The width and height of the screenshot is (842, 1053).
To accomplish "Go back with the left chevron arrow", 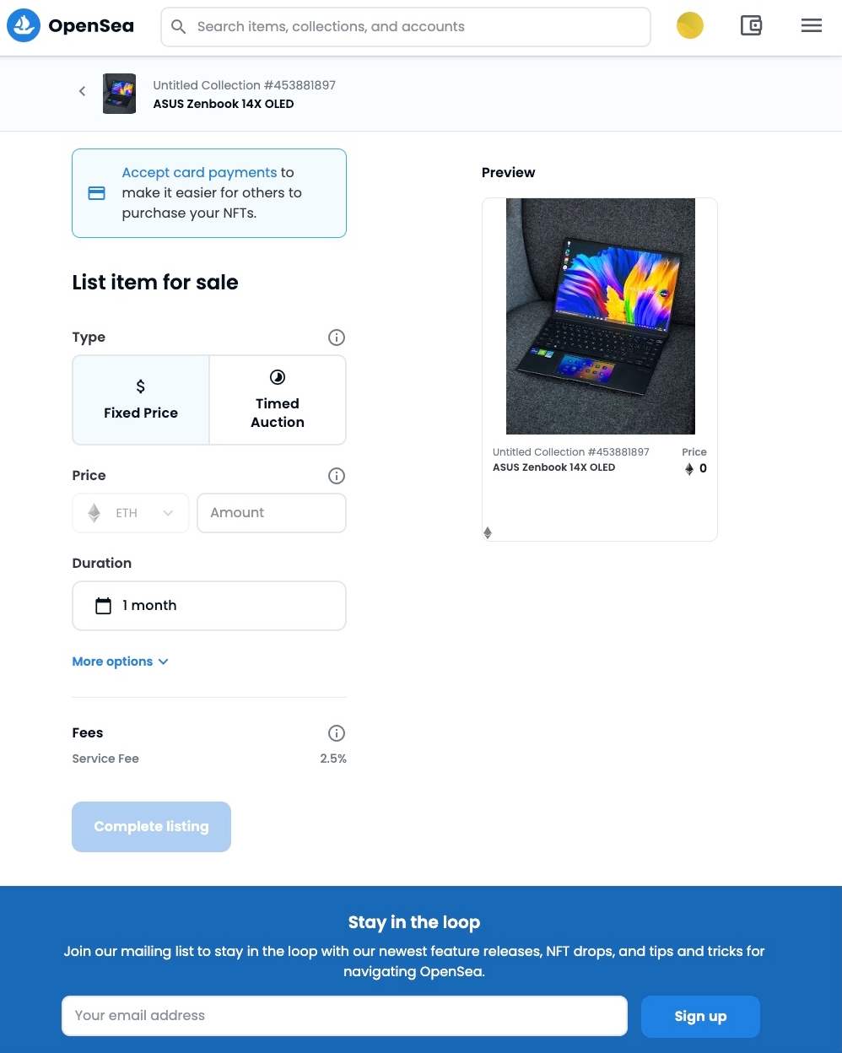I will (x=82, y=91).
